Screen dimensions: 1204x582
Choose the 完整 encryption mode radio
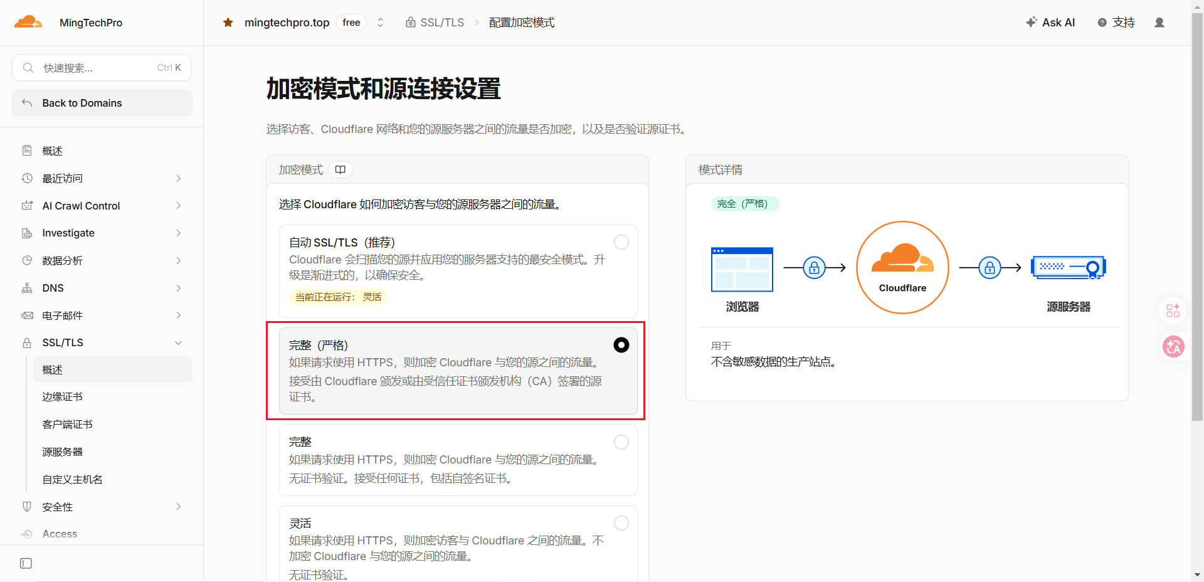[621, 442]
